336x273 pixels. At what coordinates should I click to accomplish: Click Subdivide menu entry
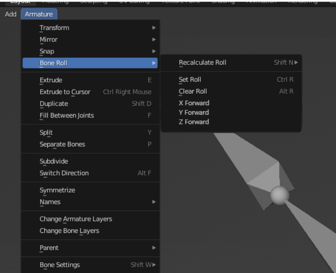coord(90,161)
